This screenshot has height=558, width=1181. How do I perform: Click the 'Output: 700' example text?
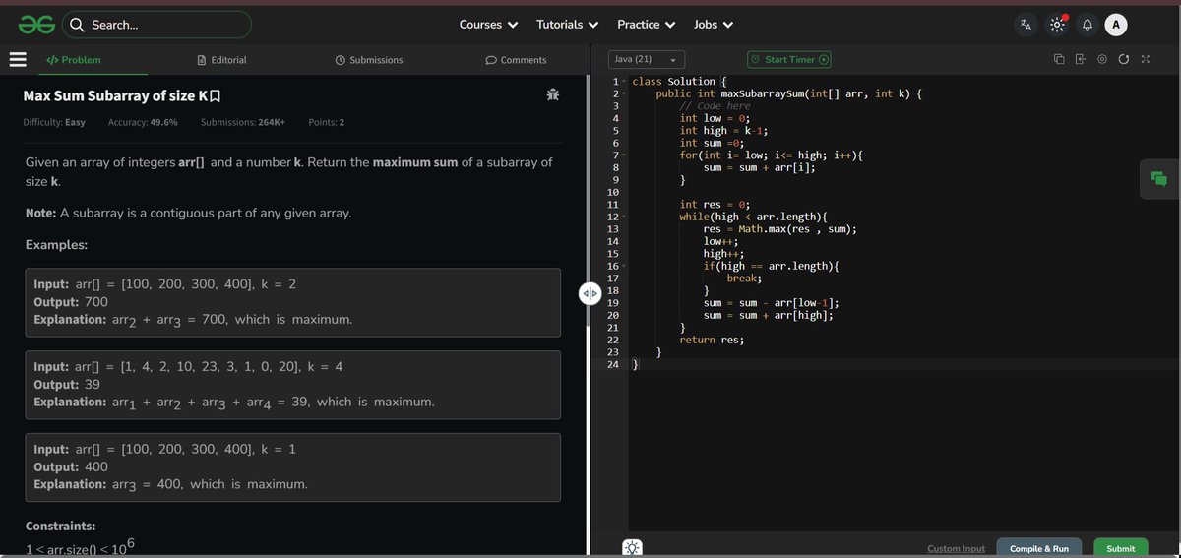[x=71, y=302]
